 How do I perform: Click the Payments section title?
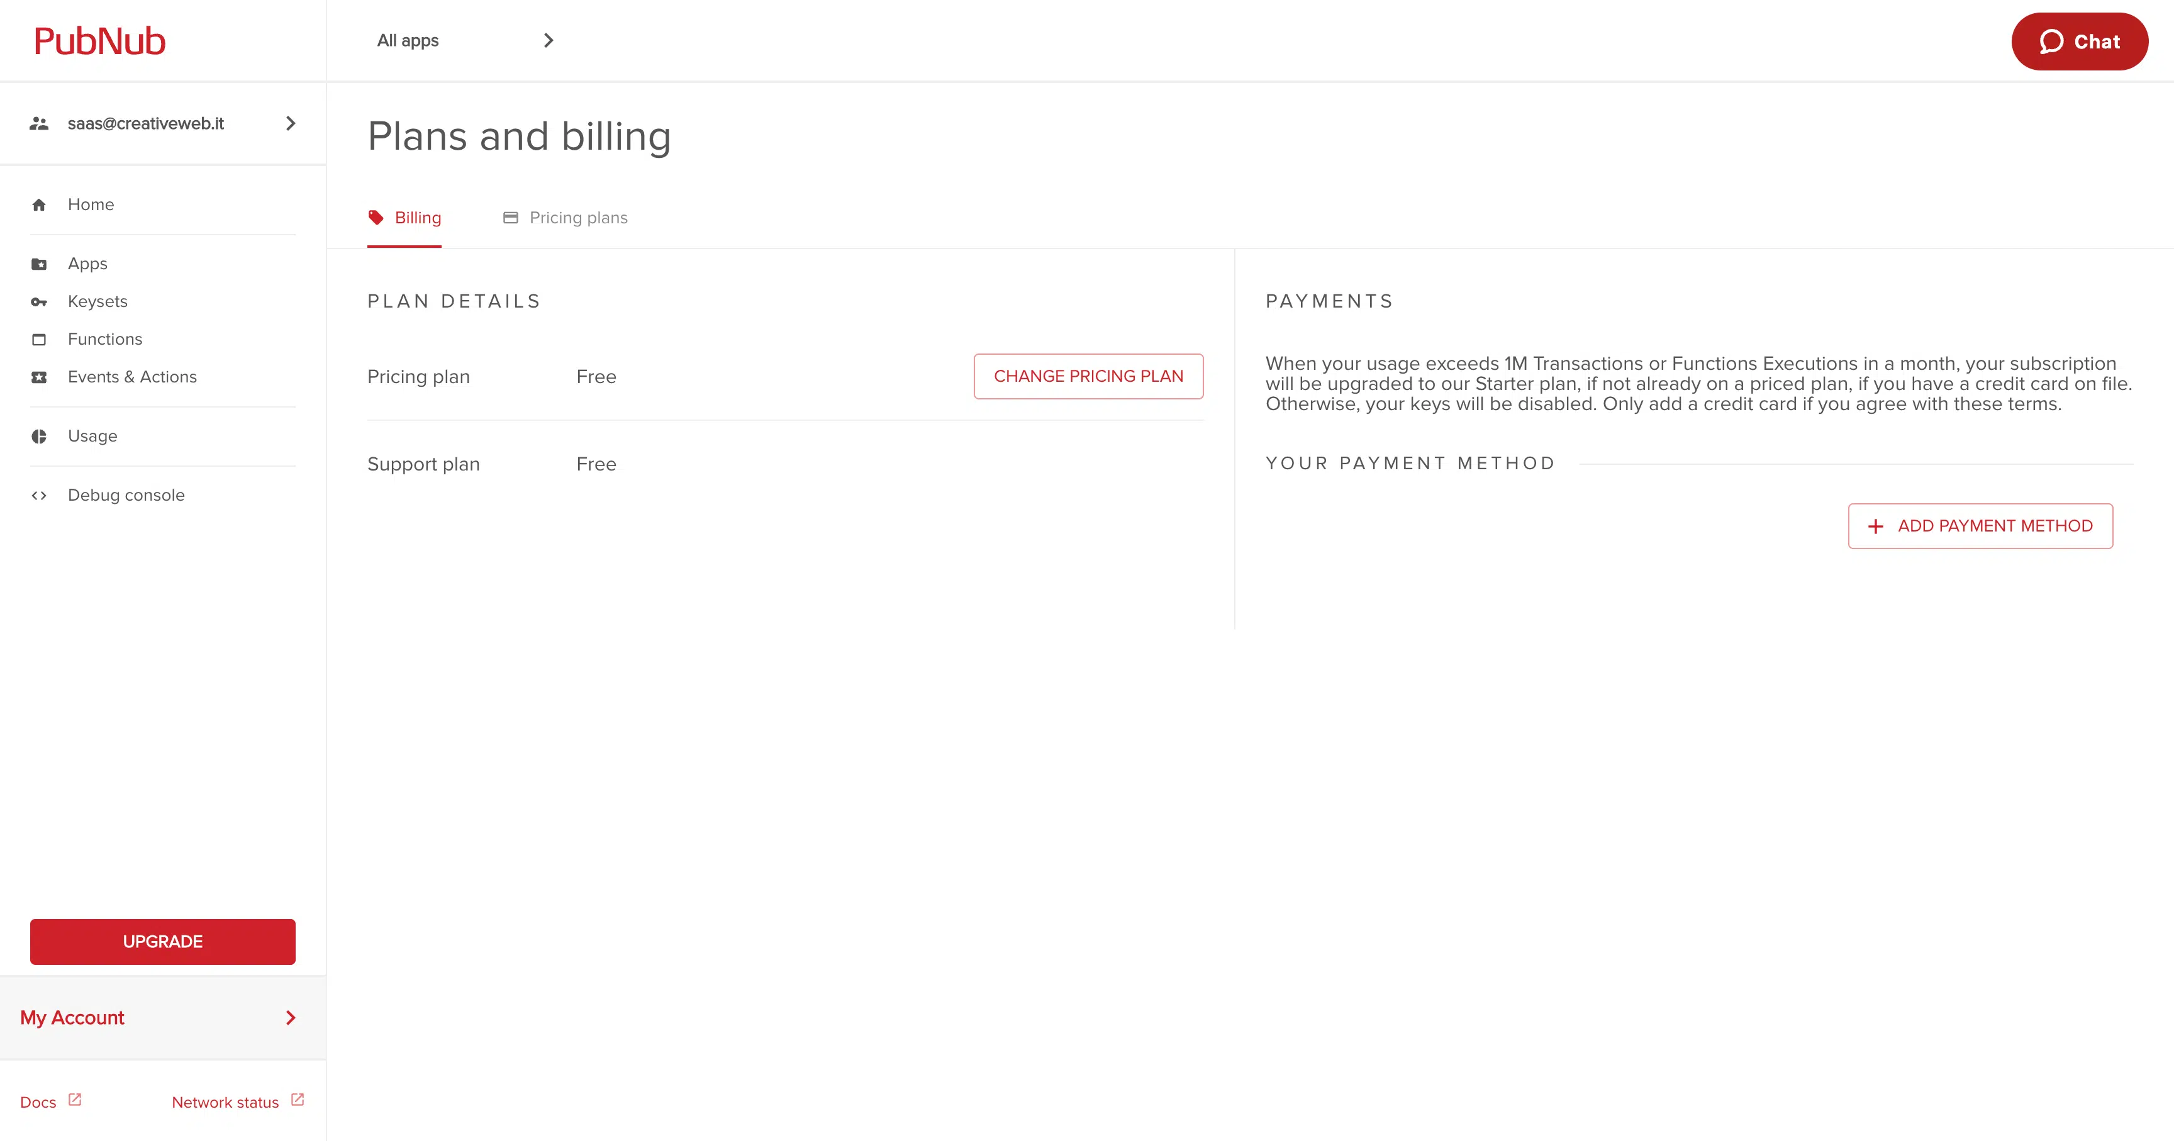[1329, 301]
